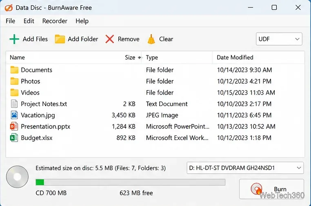Image resolution: width=311 pixels, height=206 pixels.
Task: Click the Add Folder yellow folder icon
Action: coord(60,39)
